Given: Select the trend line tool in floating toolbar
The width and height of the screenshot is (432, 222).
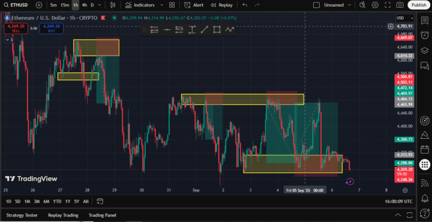Looking at the screenshot, I should coord(205,30).
